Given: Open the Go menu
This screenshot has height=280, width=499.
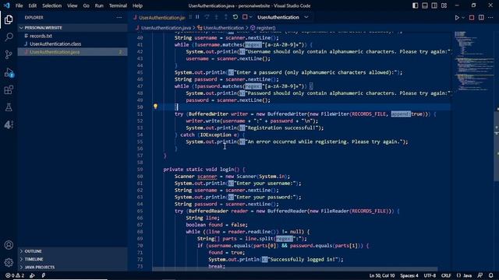Looking at the screenshot, I should coord(87,5).
